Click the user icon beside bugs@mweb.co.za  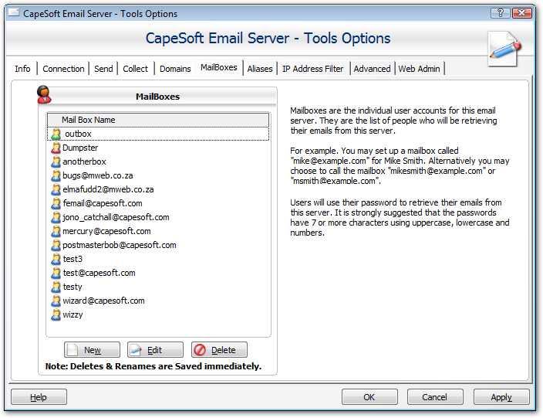click(x=56, y=176)
